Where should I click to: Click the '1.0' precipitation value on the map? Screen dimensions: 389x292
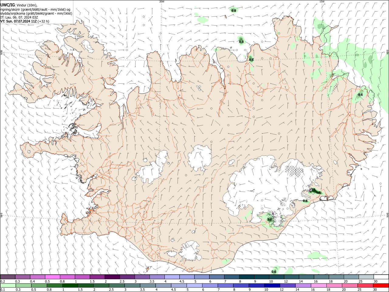pos(270,219)
